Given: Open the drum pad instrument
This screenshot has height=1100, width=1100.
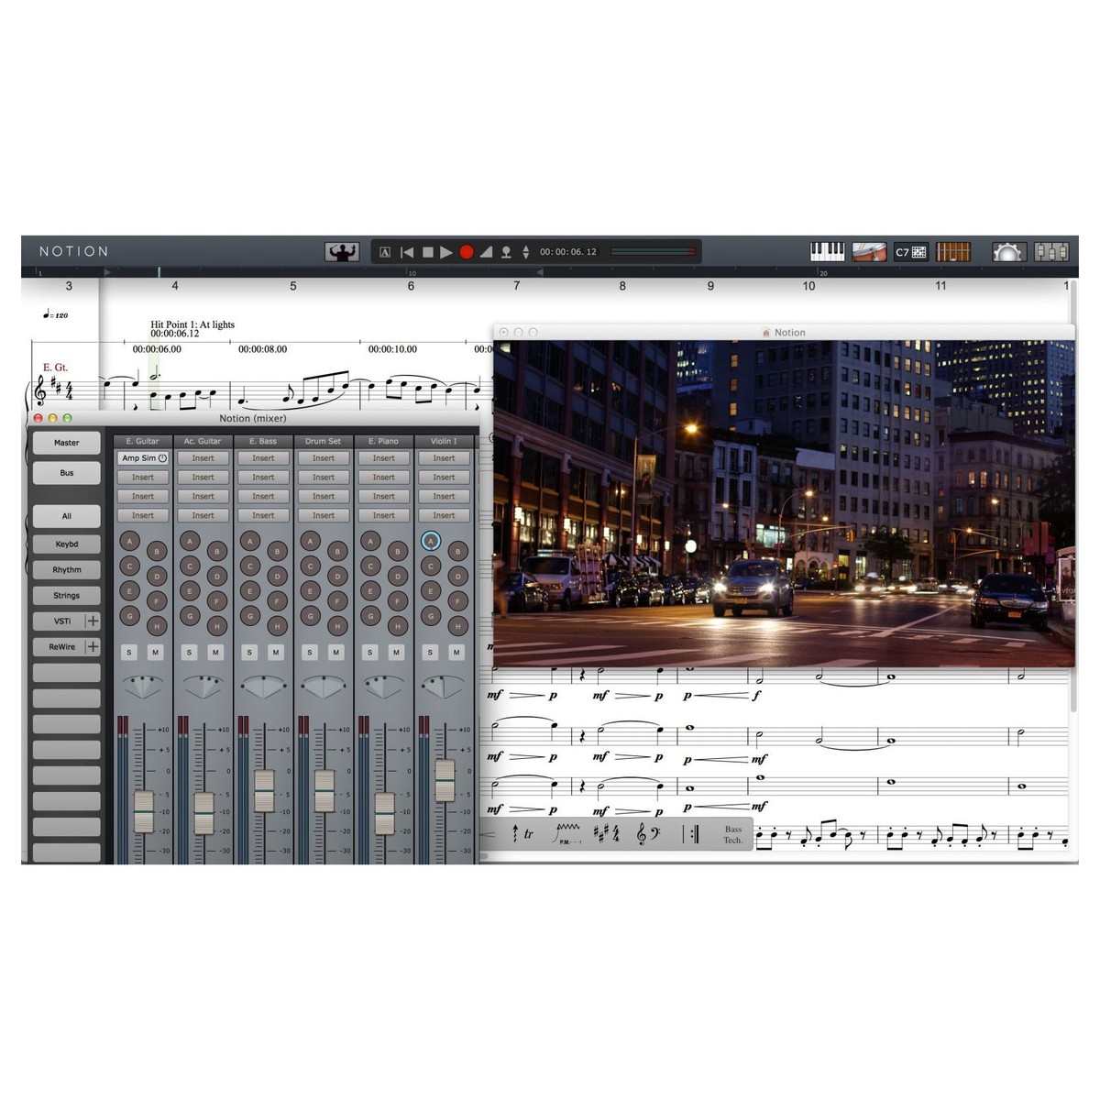Looking at the screenshot, I should tap(869, 251).
